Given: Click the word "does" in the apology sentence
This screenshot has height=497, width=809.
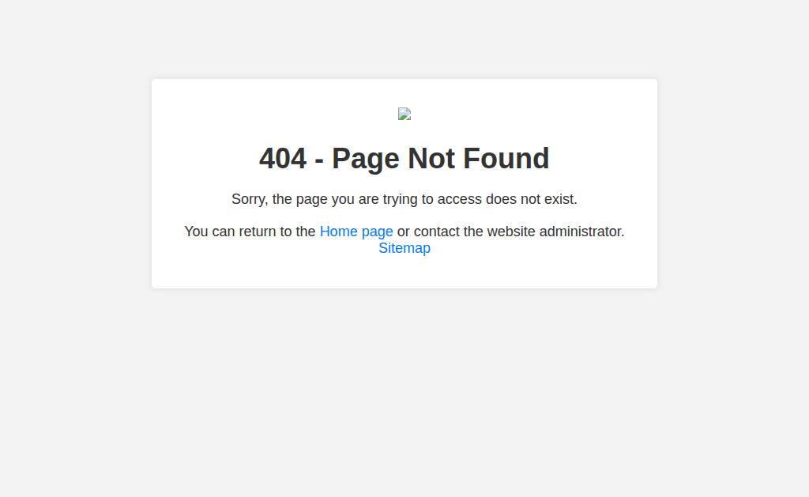Looking at the screenshot, I should tap(501, 199).
